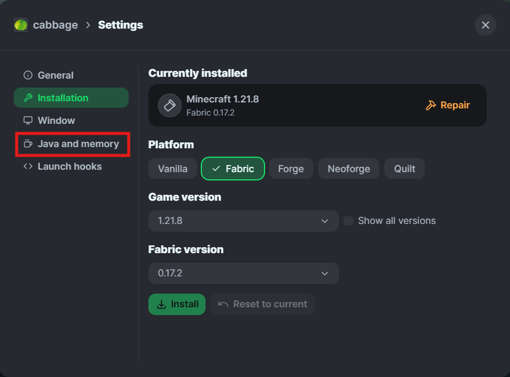Image resolution: width=510 pixels, height=377 pixels.
Task: Go to the Window settings tab
Action: (x=56, y=120)
